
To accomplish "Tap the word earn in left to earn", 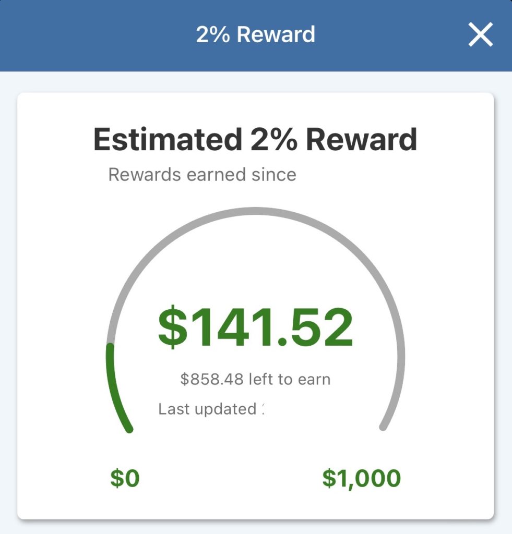I will click(x=314, y=379).
